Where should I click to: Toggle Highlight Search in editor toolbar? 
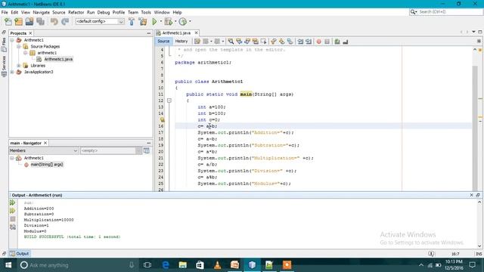(256, 42)
